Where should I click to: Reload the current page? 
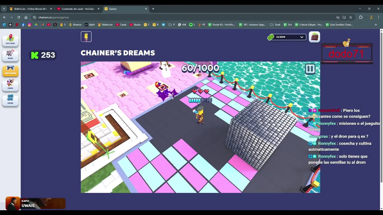coord(19,17)
